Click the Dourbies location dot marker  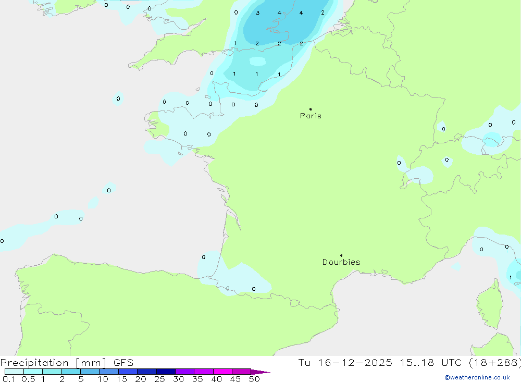click(x=341, y=255)
